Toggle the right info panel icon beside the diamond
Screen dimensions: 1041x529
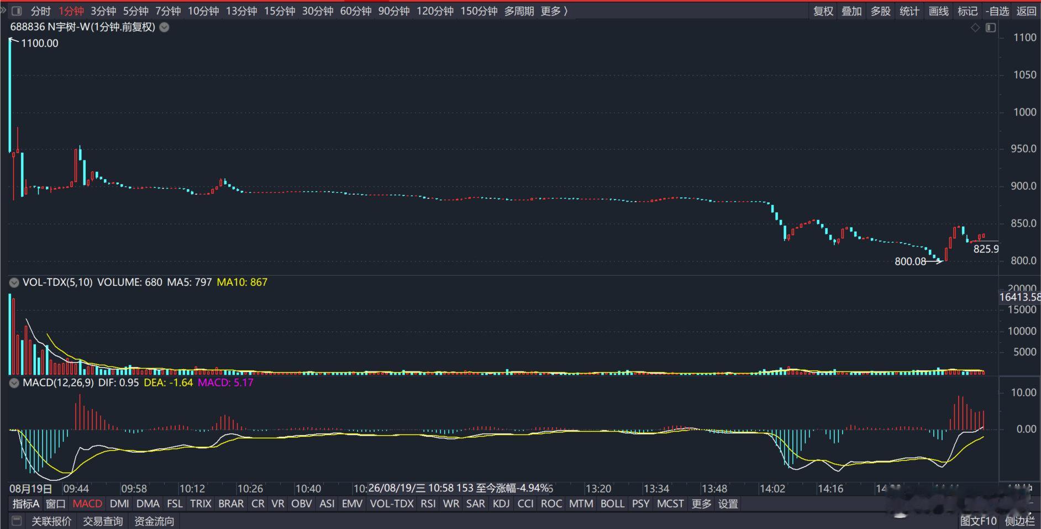pyautogui.click(x=991, y=28)
